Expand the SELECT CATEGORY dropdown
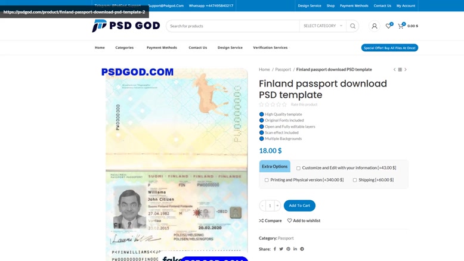This screenshot has width=464, height=261. (323, 26)
